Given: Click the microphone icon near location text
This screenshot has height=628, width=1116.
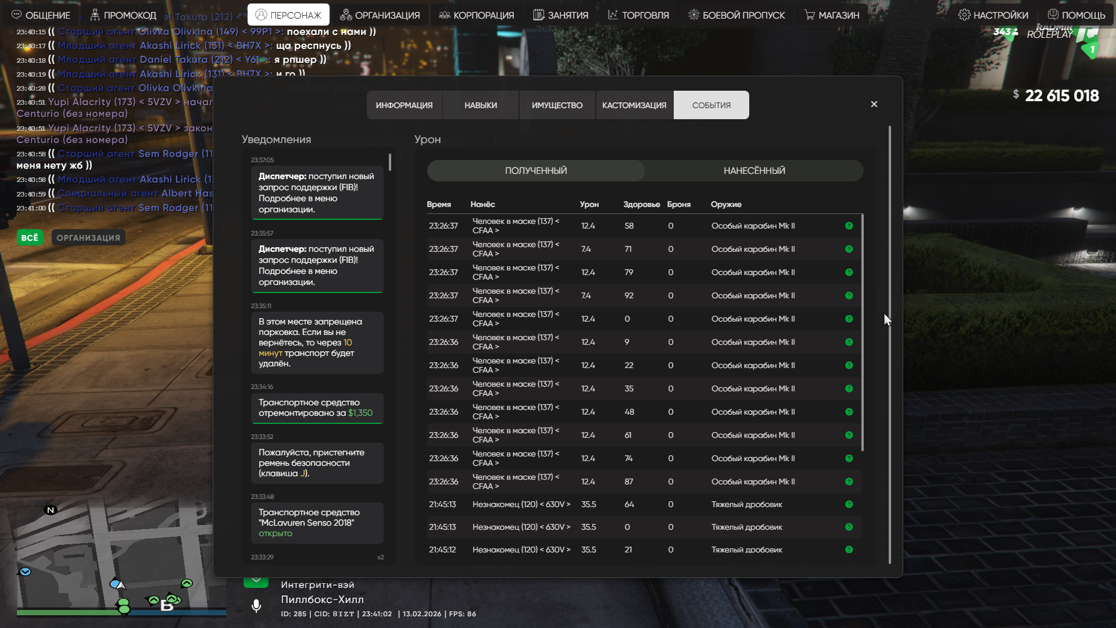Looking at the screenshot, I should [x=256, y=606].
